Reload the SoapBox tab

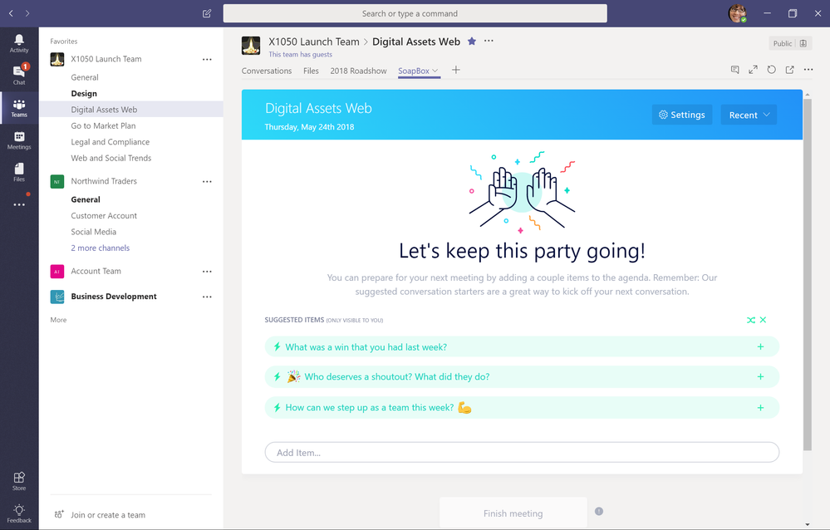click(x=771, y=69)
